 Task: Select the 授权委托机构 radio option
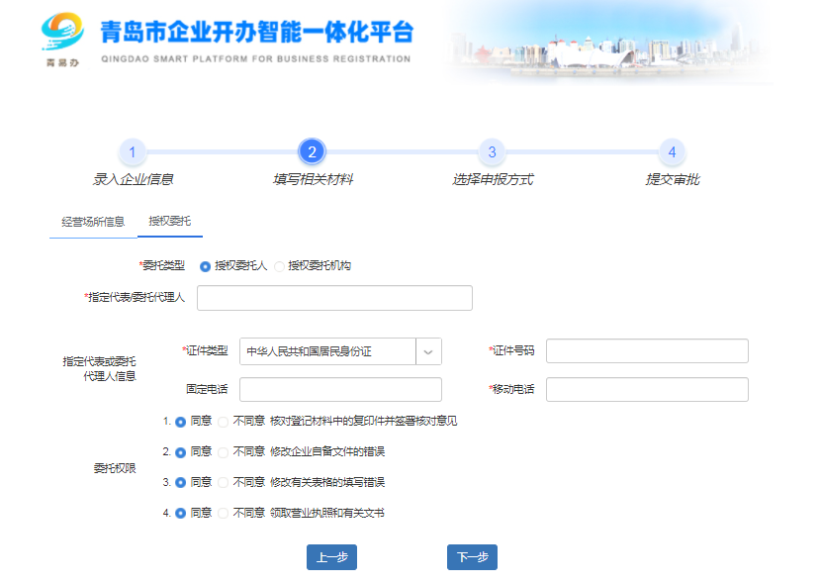280,264
